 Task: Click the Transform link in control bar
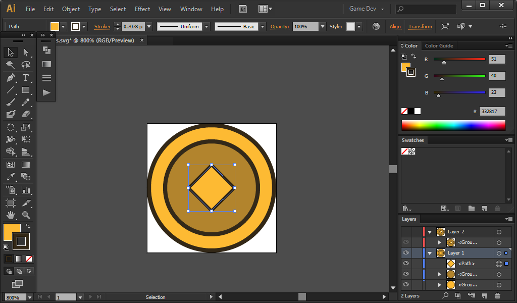(x=420, y=26)
